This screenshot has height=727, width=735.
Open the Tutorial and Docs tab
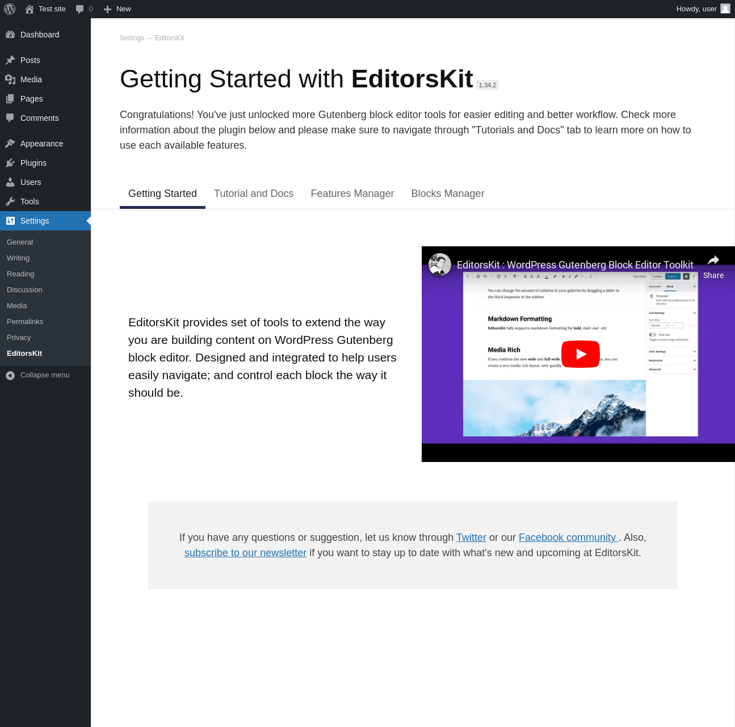(x=254, y=194)
